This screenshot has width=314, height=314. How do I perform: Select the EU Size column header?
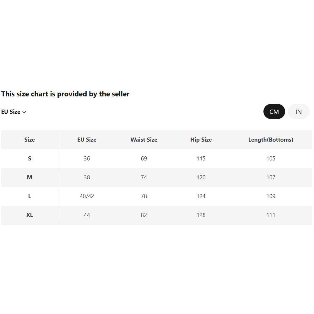87,140
